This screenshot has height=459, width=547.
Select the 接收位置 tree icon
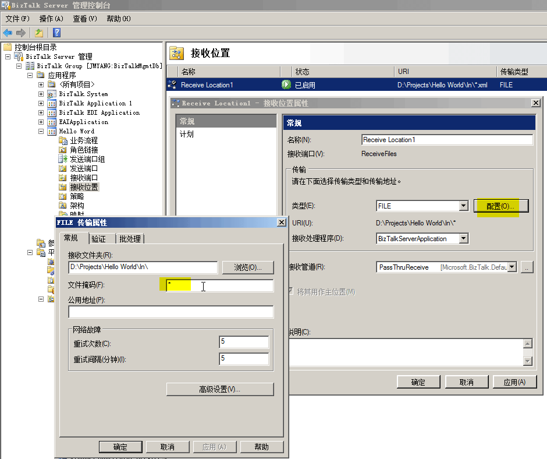coord(63,187)
